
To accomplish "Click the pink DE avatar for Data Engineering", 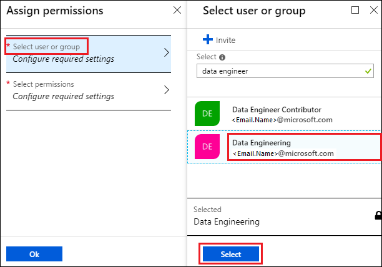I will (207, 147).
